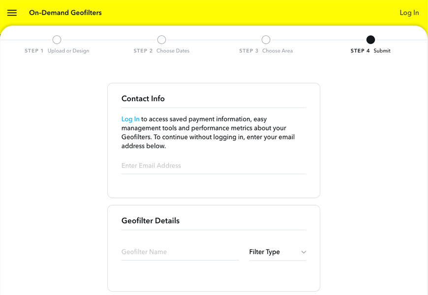The height and width of the screenshot is (295, 428).
Task: Click the Step 3 progress circle
Action: pos(266,40)
